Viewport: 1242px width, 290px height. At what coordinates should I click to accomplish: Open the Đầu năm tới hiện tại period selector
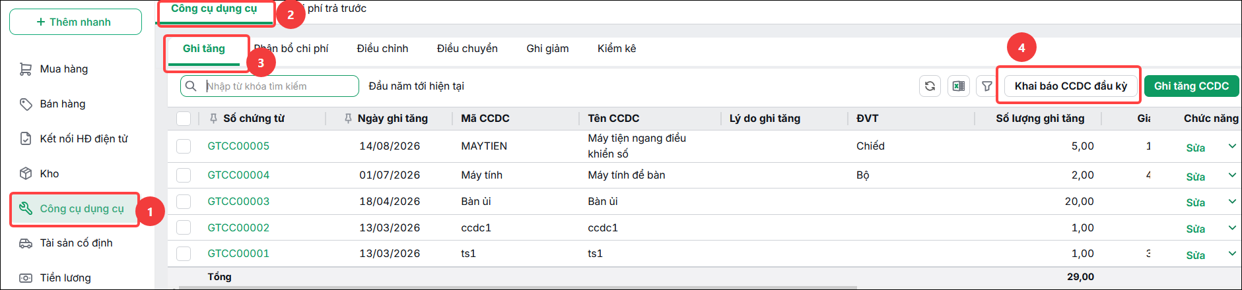[x=416, y=86]
